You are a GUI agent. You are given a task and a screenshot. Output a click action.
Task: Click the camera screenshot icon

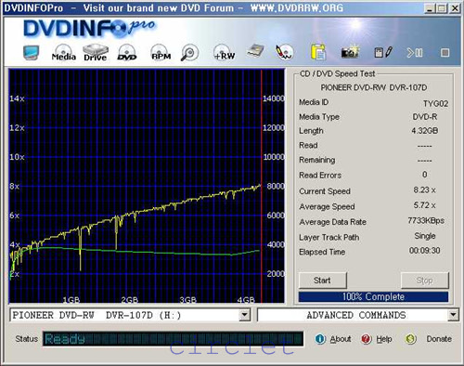point(350,52)
